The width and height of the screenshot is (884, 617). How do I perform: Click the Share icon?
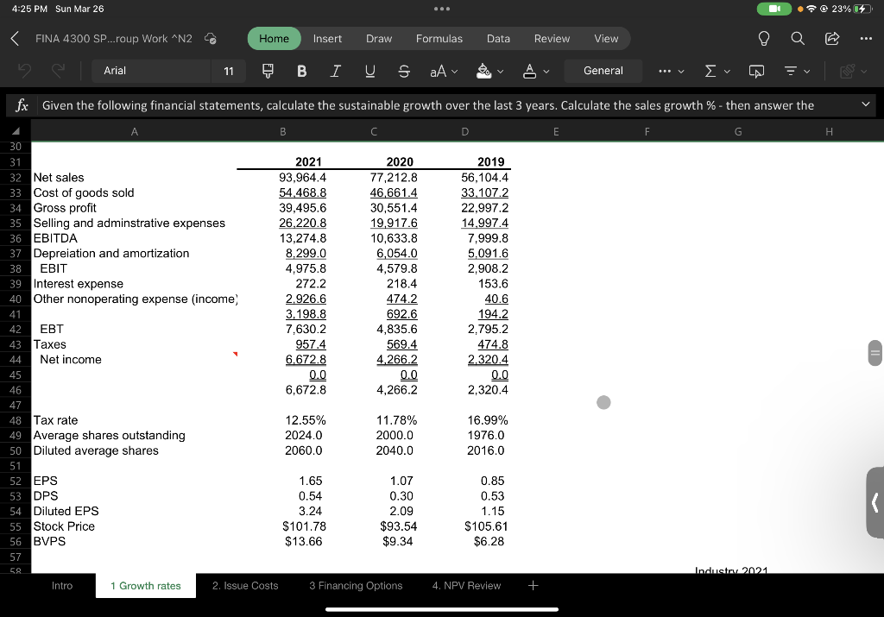pos(830,38)
